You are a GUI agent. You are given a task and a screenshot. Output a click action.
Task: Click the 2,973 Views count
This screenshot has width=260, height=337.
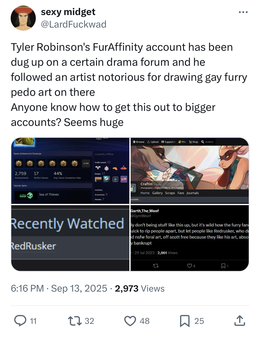[x=140, y=288]
